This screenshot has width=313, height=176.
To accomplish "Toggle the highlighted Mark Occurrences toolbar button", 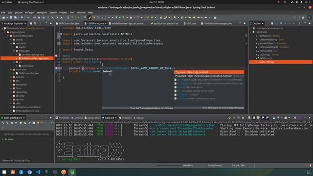I will point(89,18).
